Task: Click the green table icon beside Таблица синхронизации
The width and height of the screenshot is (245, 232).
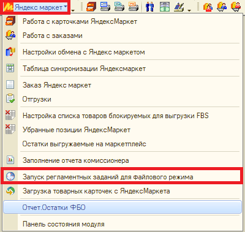Action: pos(10,68)
